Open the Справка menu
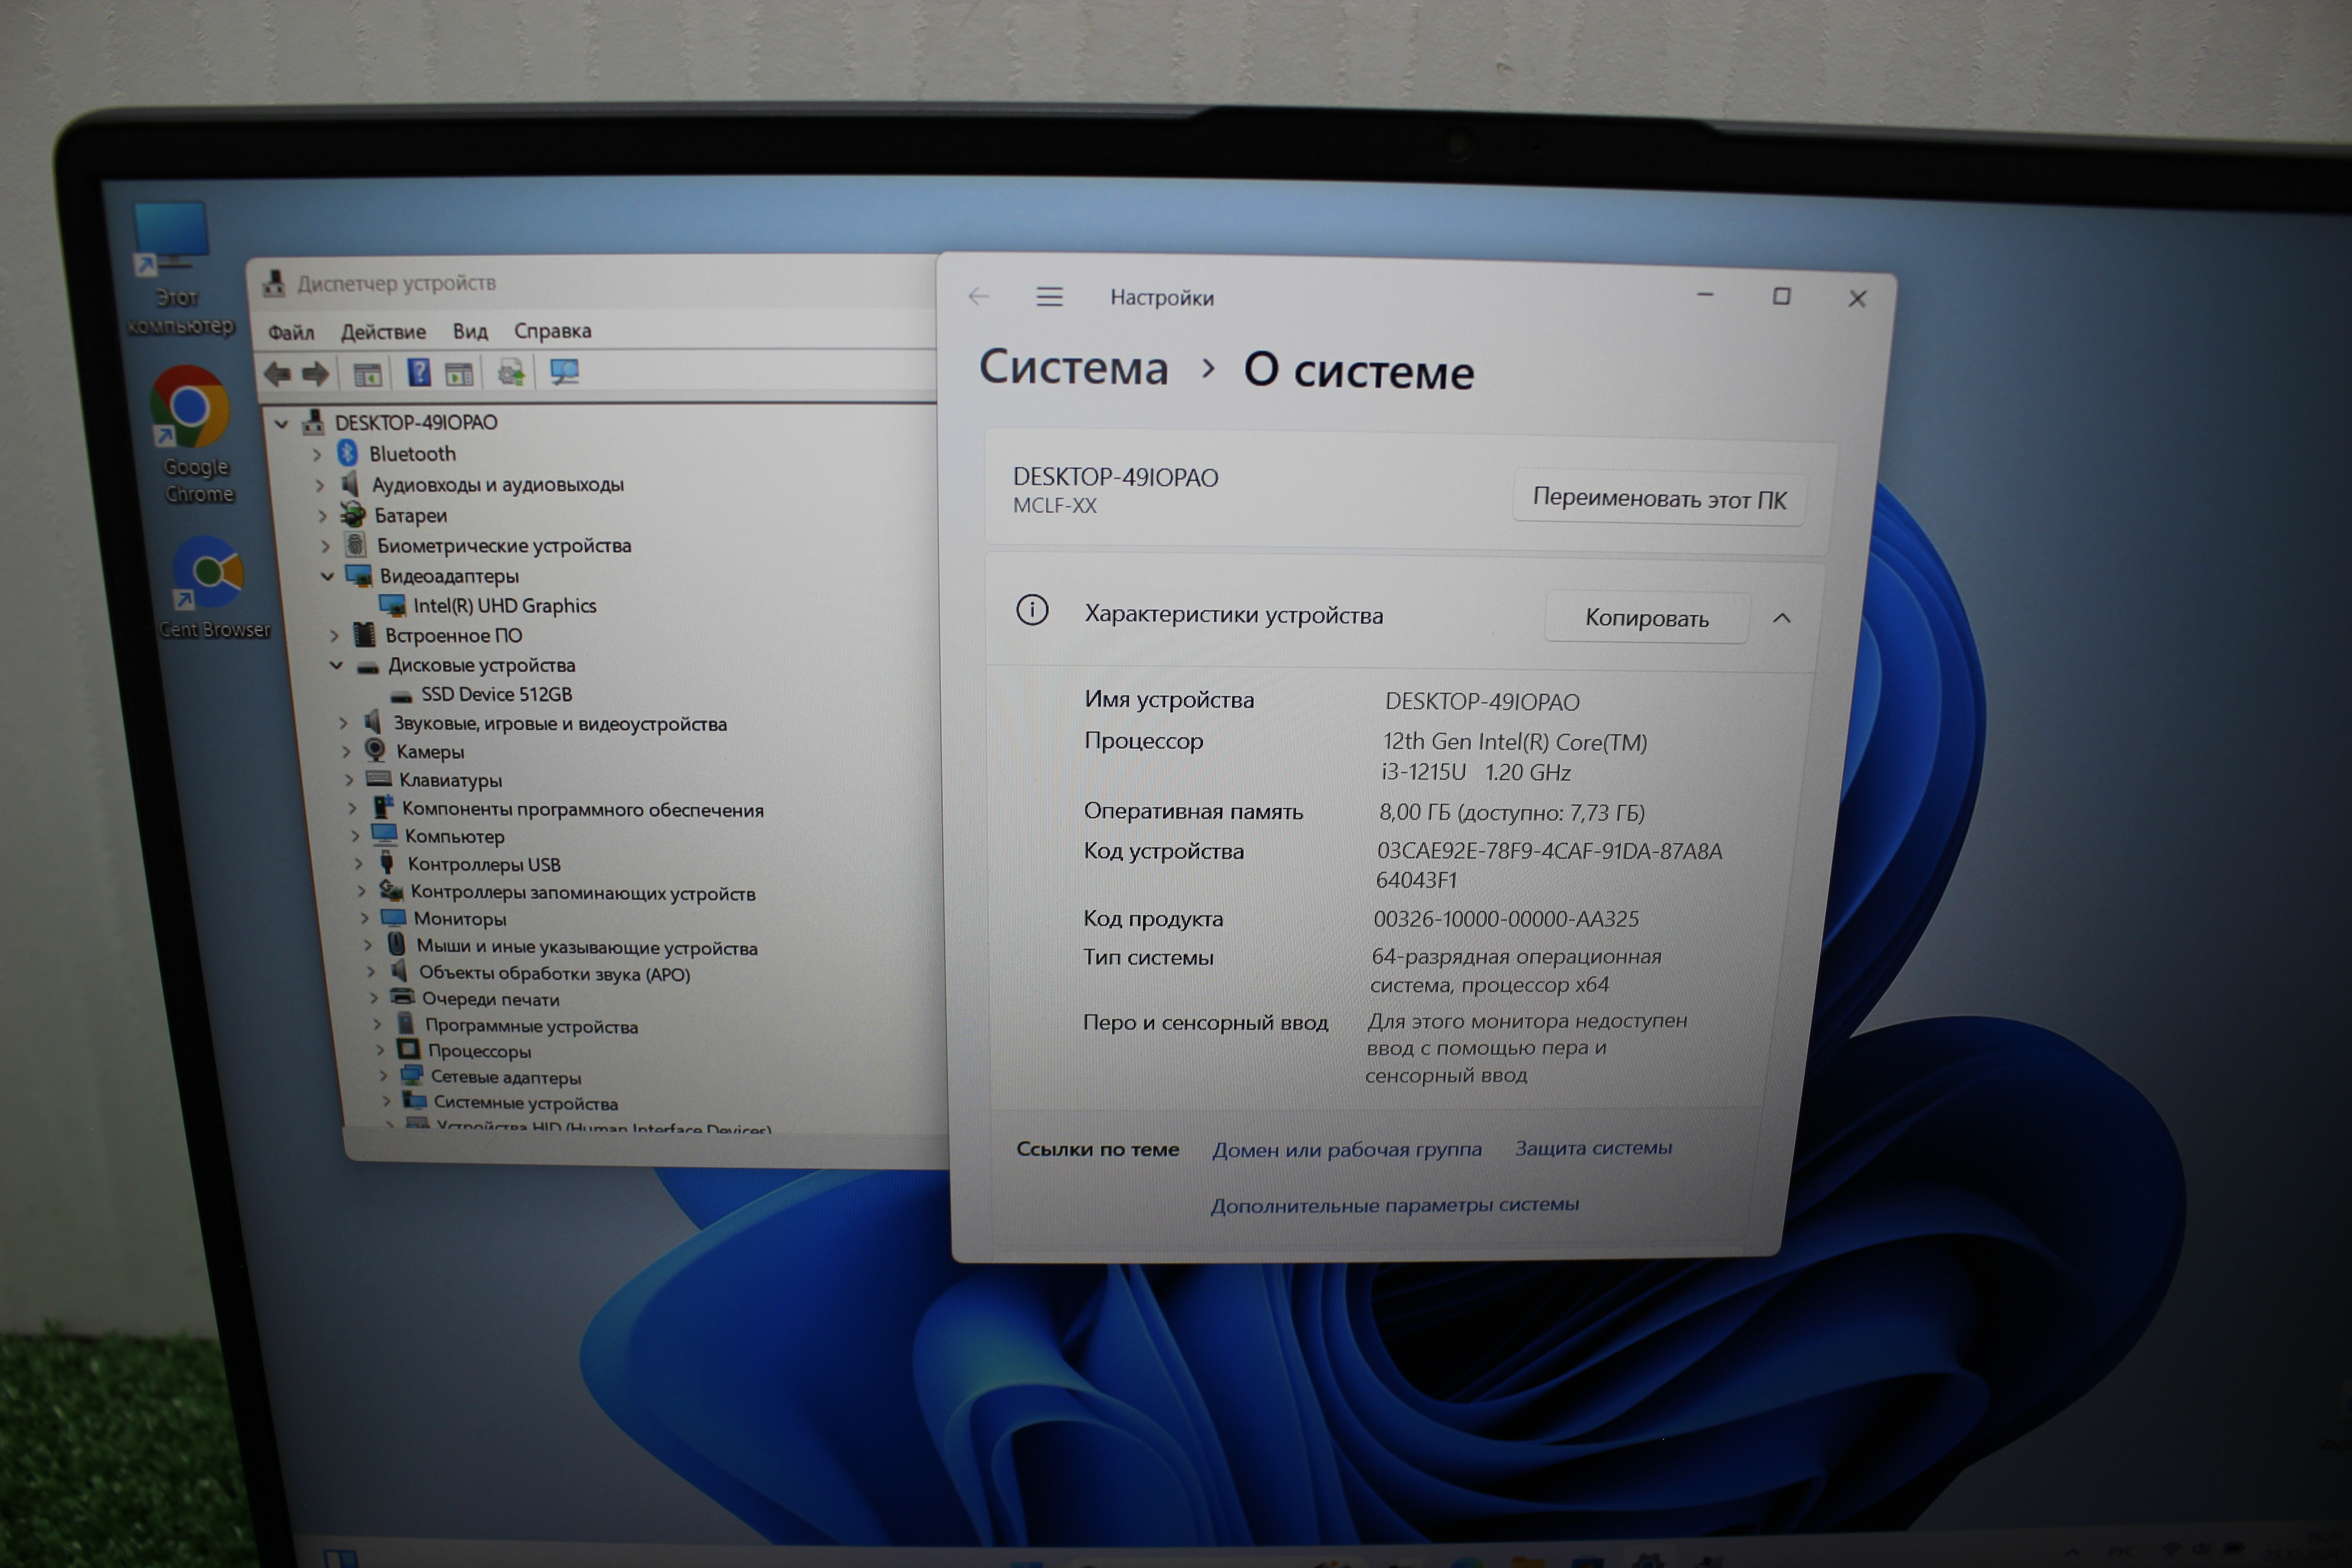Image resolution: width=2352 pixels, height=1568 pixels. (552, 331)
